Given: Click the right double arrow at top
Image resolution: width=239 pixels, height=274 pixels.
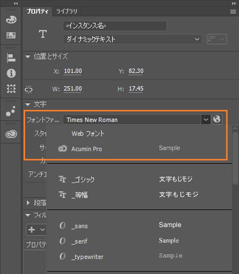Looking at the screenshot, I should (x=233, y=3).
